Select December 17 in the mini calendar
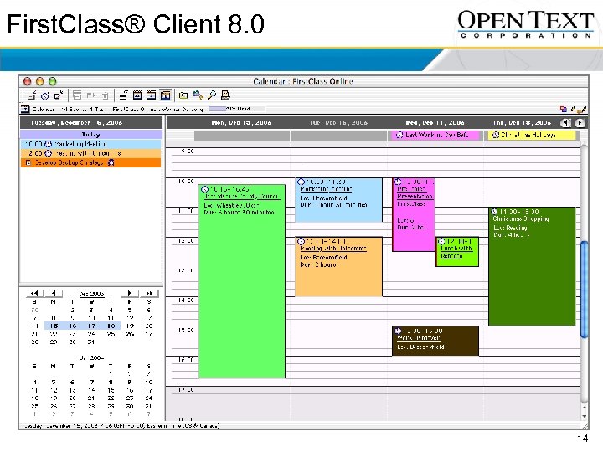This screenshot has height=452, width=603. [x=91, y=326]
